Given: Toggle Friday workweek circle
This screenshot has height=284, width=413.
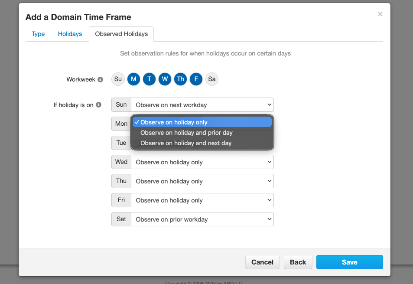Looking at the screenshot, I should coord(196,79).
